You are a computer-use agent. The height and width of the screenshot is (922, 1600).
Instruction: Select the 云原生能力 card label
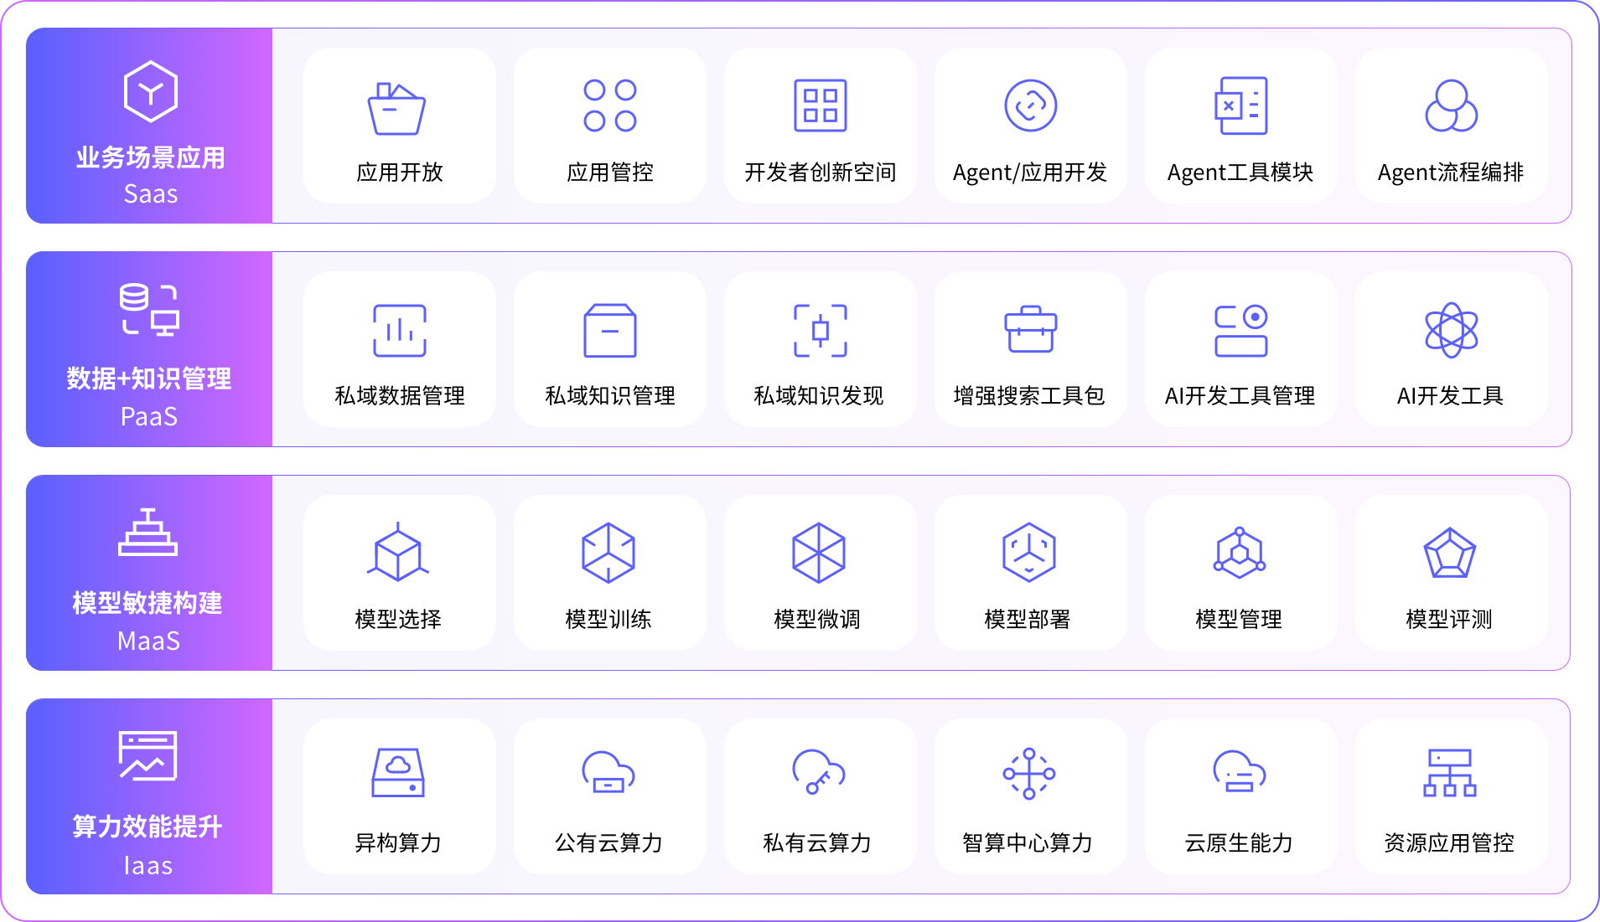point(1239,843)
